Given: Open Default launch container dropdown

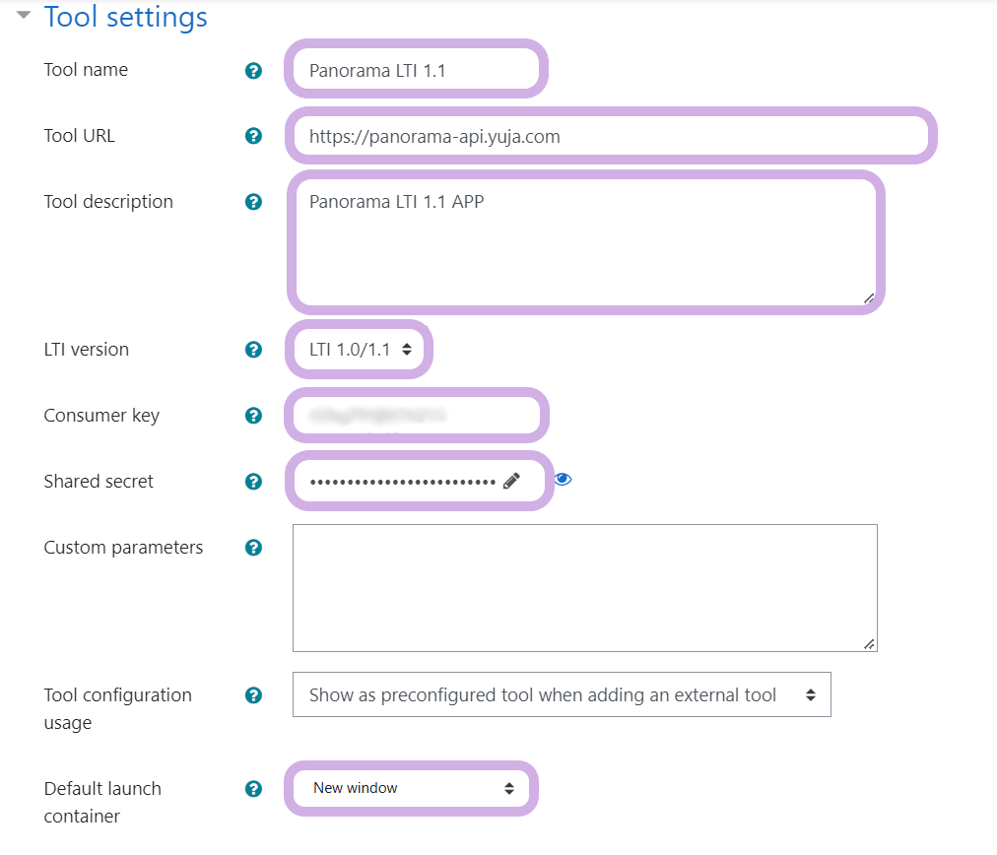Looking at the screenshot, I should coord(412,788).
